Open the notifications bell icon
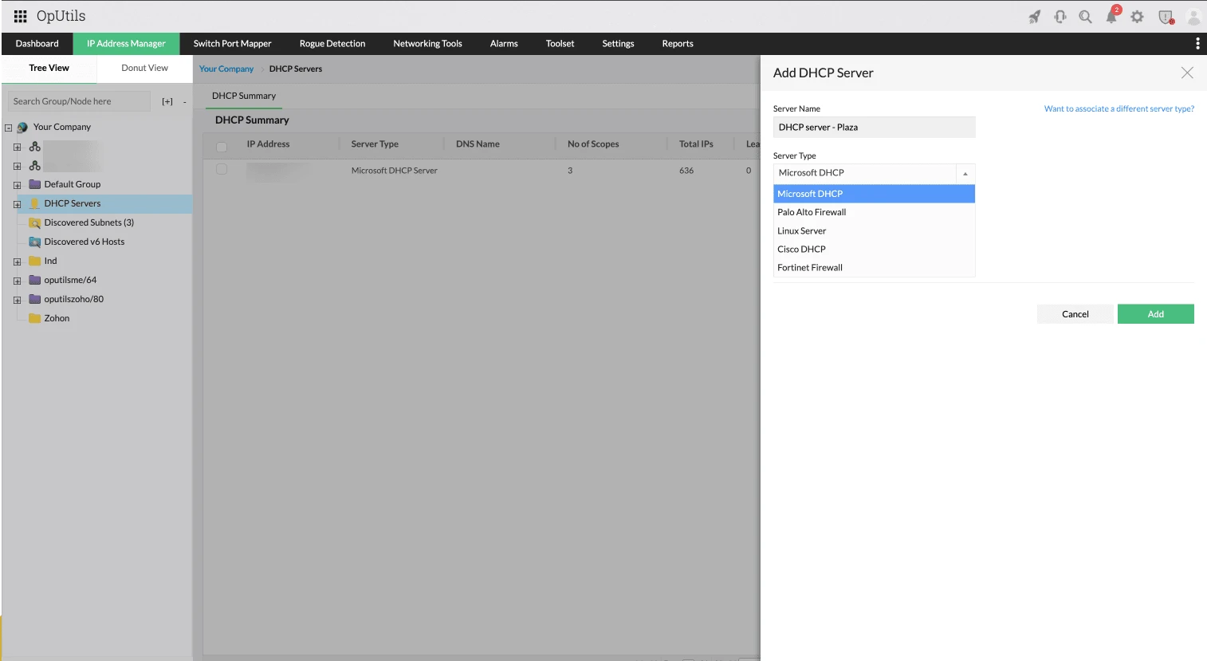 [x=1111, y=15]
